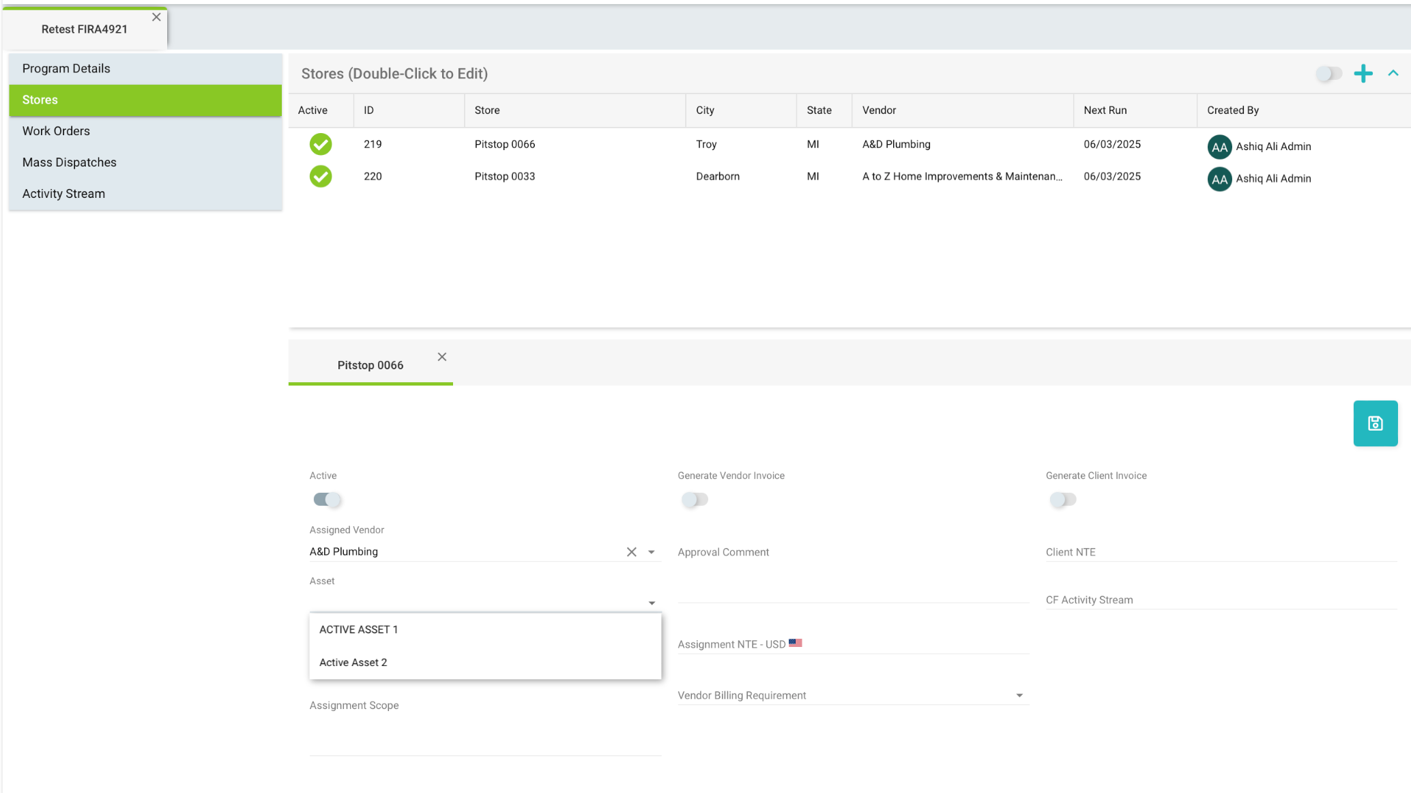Click vendor A to Z Home Improvements

point(962,177)
